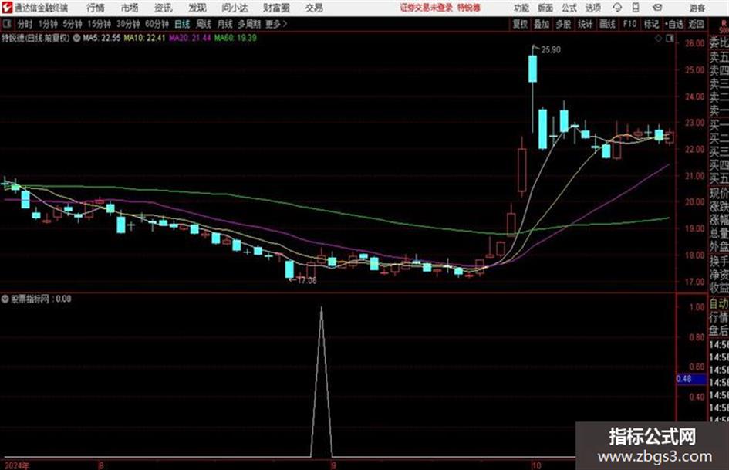Screen dimensions: 729x470
Task: Select the 日线 daily period tab
Action: tap(182, 24)
